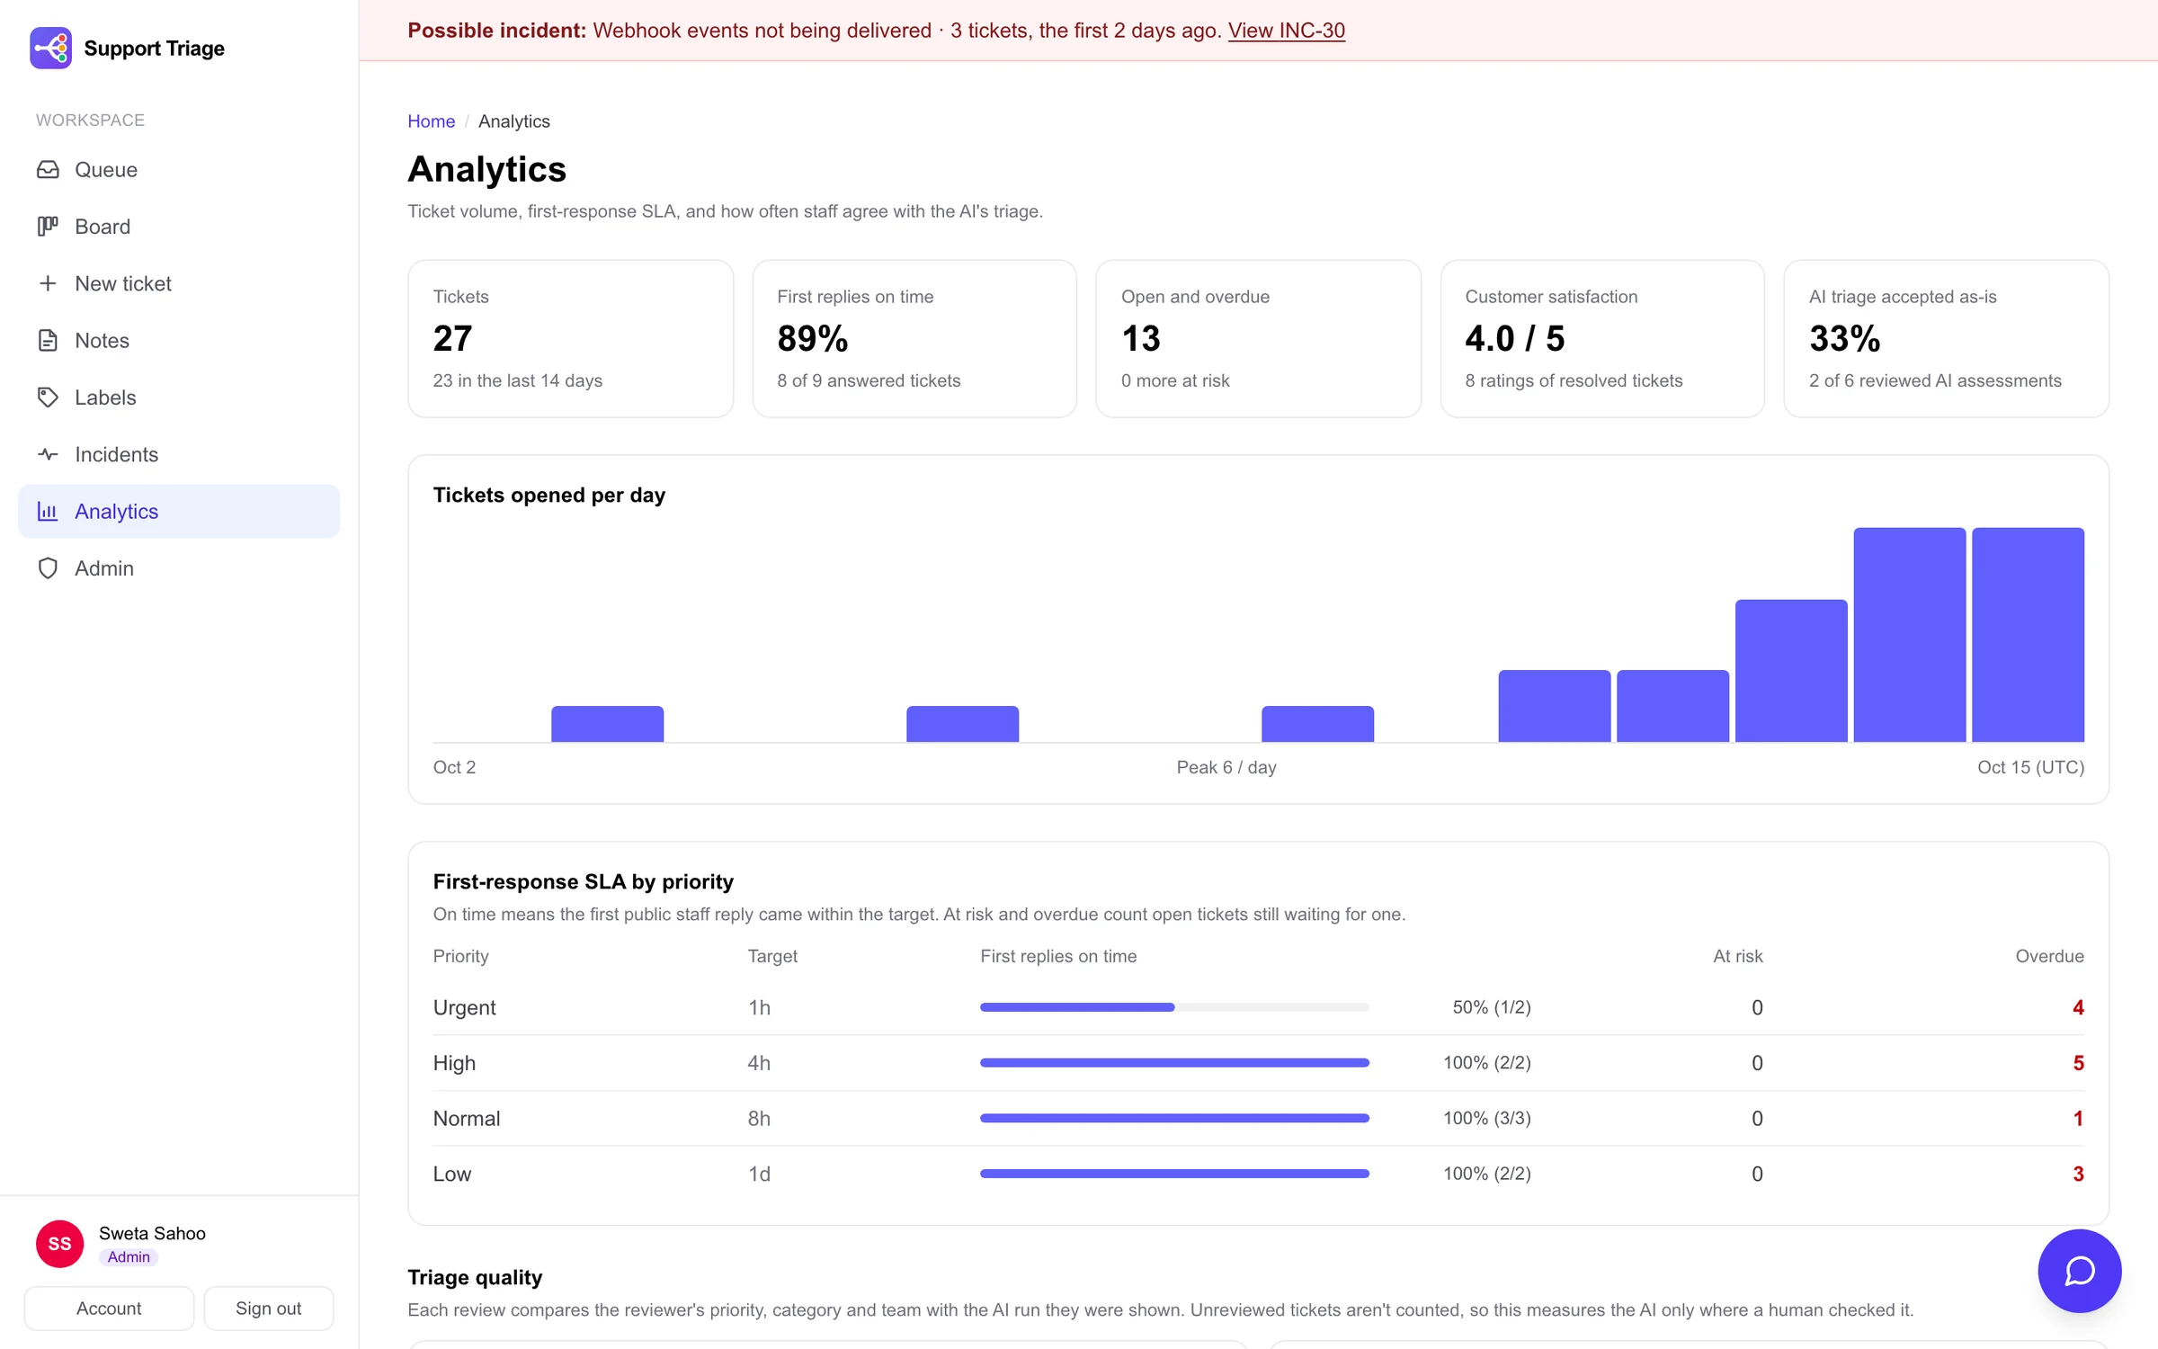Click the Urgent first-reply progress bar
This screenshot has height=1349, width=2158.
coord(1174,1007)
